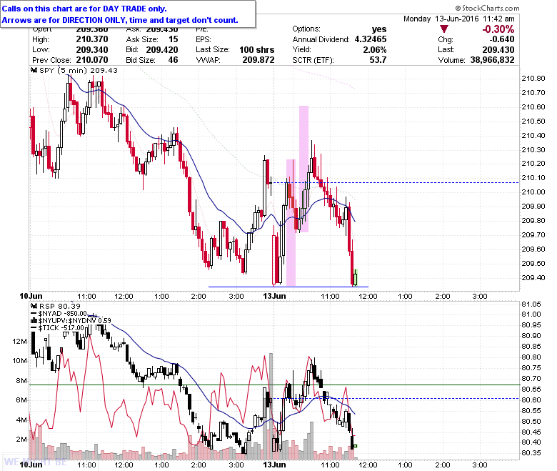Click the Last Size value '100 shrs'
The height and width of the screenshot is (471, 557).
coord(257,50)
